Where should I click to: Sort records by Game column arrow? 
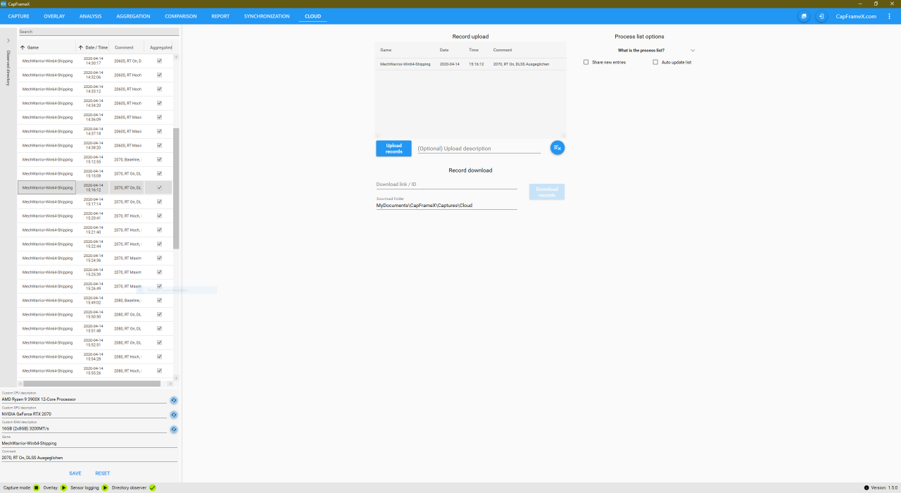point(23,47)
